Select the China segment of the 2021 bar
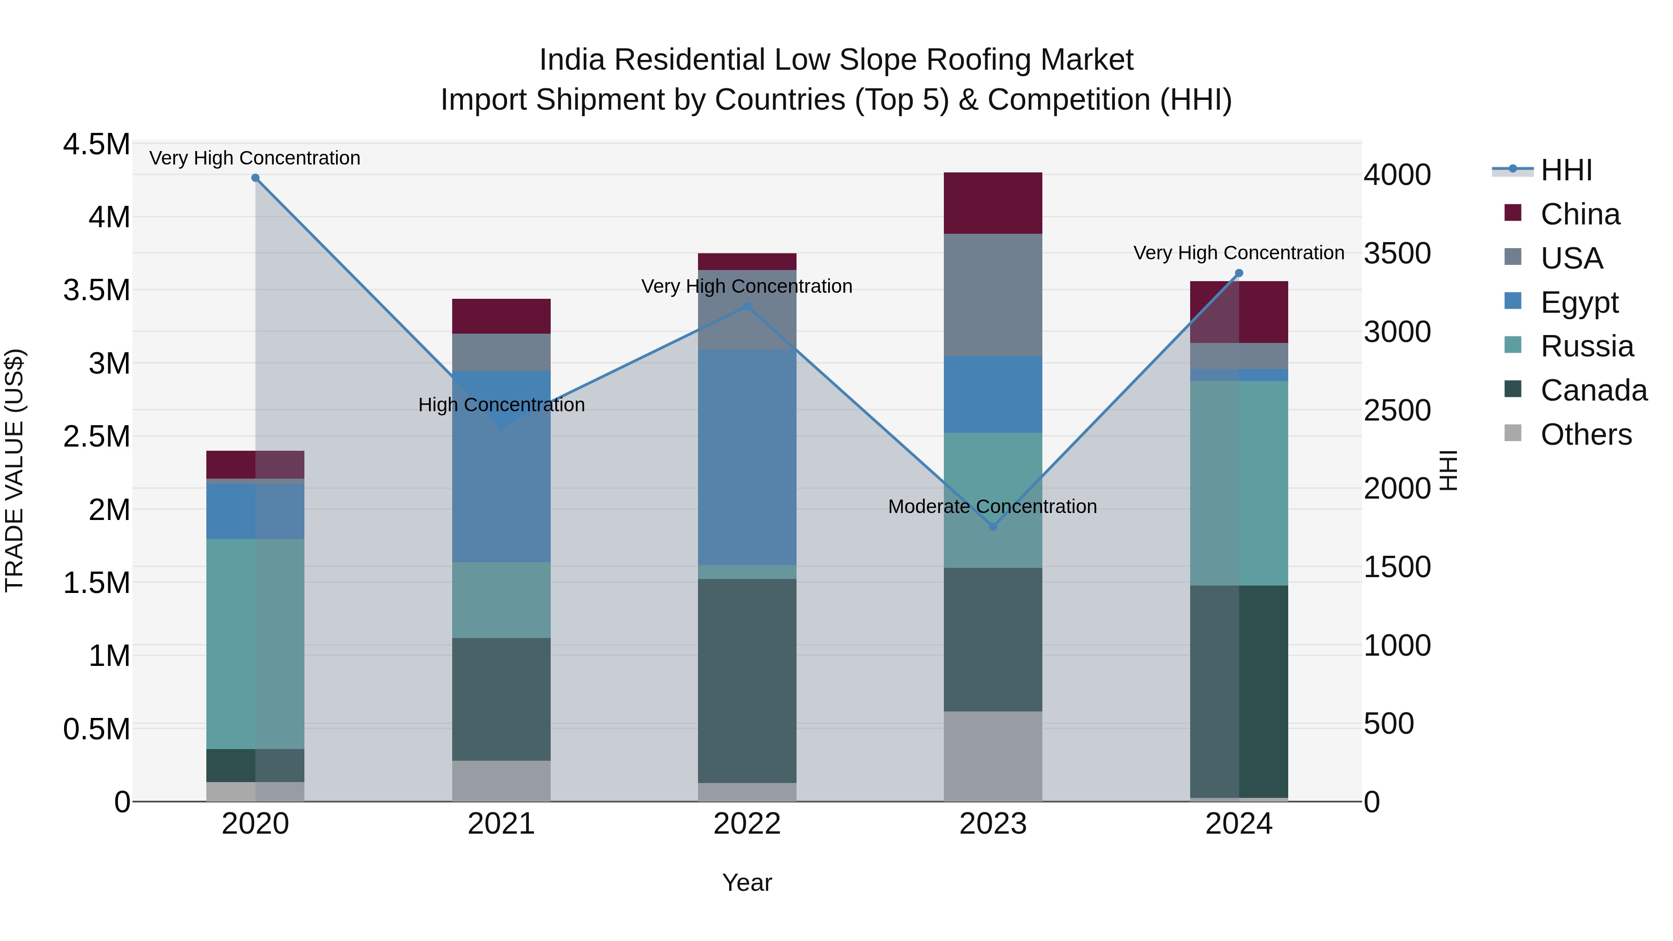Viewport: 1673px width, 941px height. point(501,316)
